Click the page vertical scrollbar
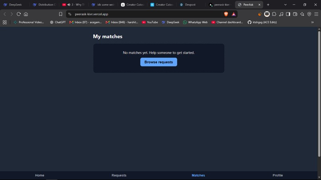The image size is (321, 180). (x=319, y=94)
